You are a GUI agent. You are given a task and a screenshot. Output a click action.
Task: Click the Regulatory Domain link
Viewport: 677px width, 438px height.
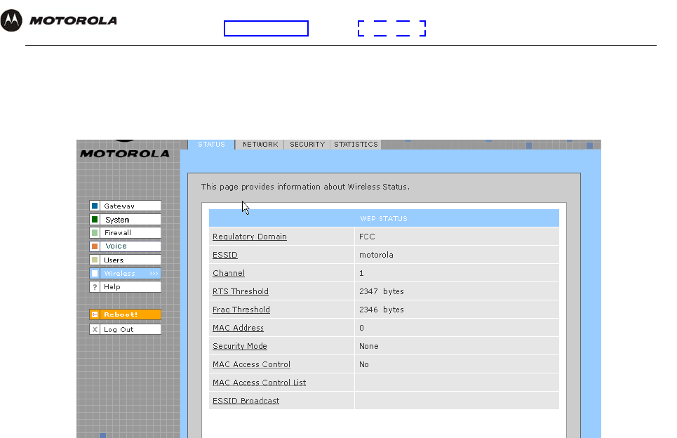pyautogui.click(x=250, y=237)
